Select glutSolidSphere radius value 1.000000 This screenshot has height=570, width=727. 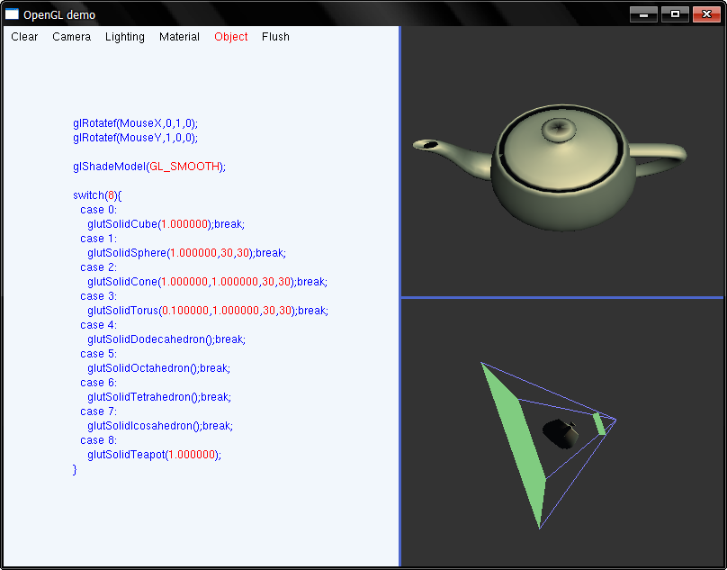pos(193,253)
